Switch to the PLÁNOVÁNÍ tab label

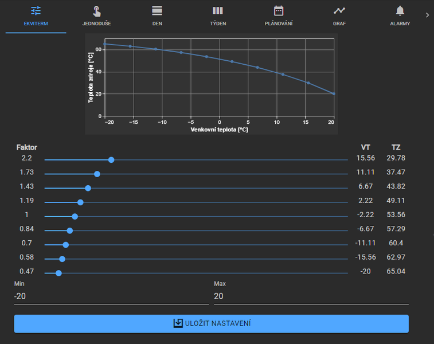[x=279, y=24]
